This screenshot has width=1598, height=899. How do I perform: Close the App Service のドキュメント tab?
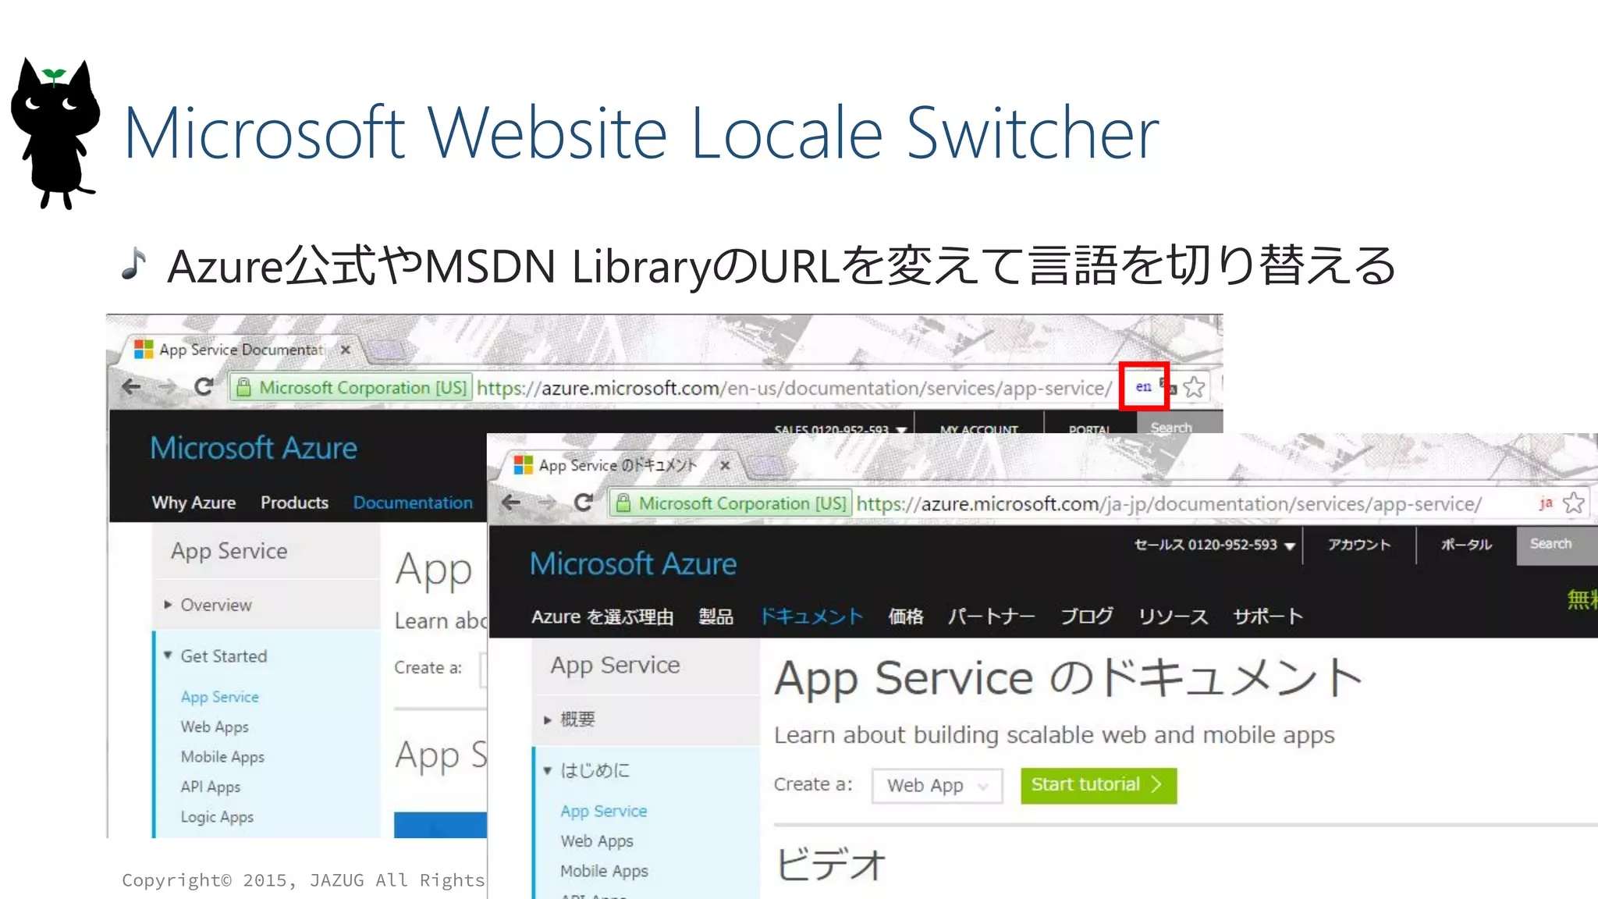coord(725,466)
